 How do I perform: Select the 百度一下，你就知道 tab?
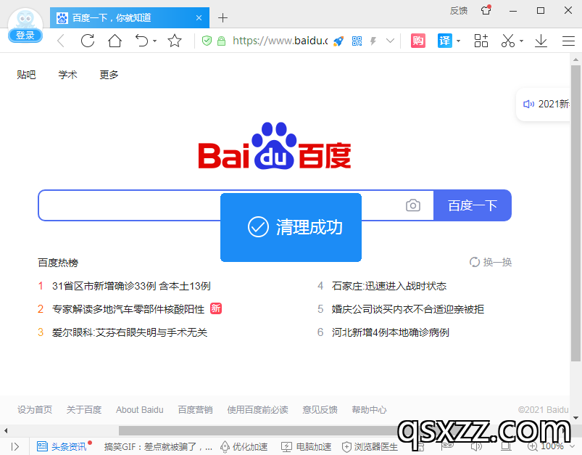130,17
